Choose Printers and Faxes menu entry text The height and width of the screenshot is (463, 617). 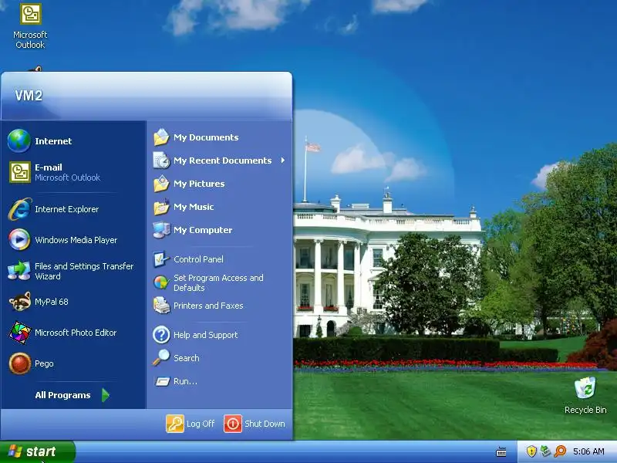208,306
